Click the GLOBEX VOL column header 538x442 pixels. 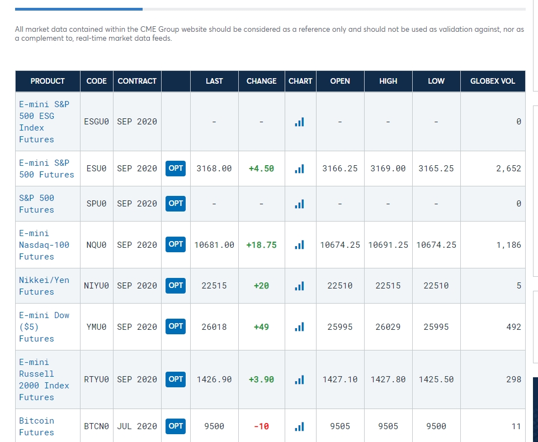pos(493,81)
